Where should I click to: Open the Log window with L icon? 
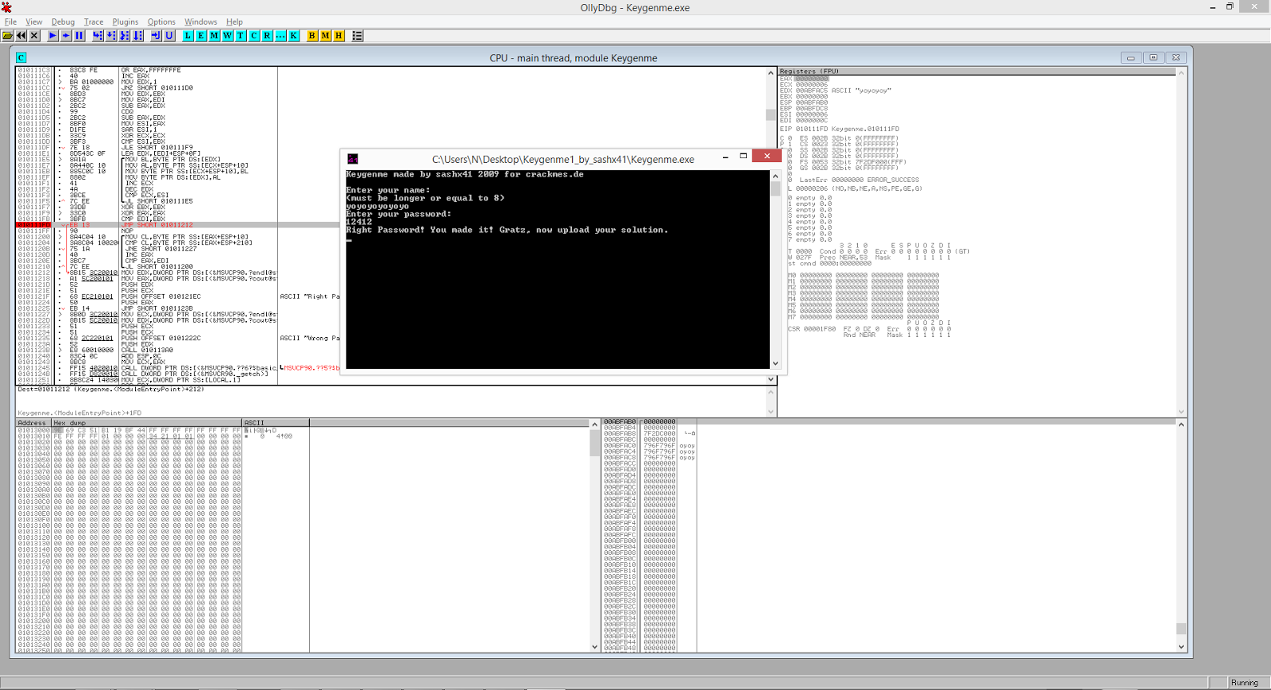tap(187, 36)
